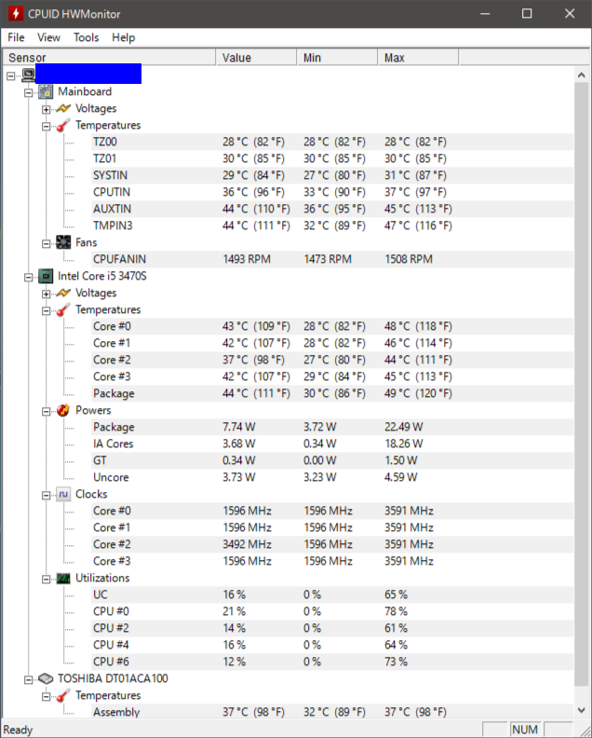
Task: Collapse the root computer node
Action: 11,75
